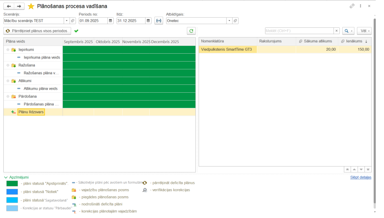Click the Slēpt detaļas link
This screenshot has height=218, width=384.
pyautogui.click(x=360, y=177)
